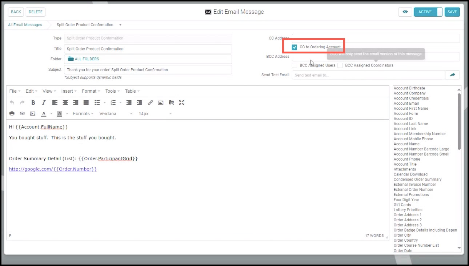Align text right

pos(76,103)
